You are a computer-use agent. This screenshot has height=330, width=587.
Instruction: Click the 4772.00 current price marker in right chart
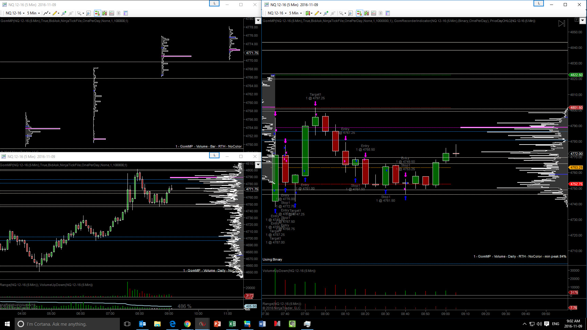576,154
